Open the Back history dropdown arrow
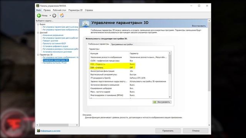Screen dimensions: 246x138 pos(50,15)
